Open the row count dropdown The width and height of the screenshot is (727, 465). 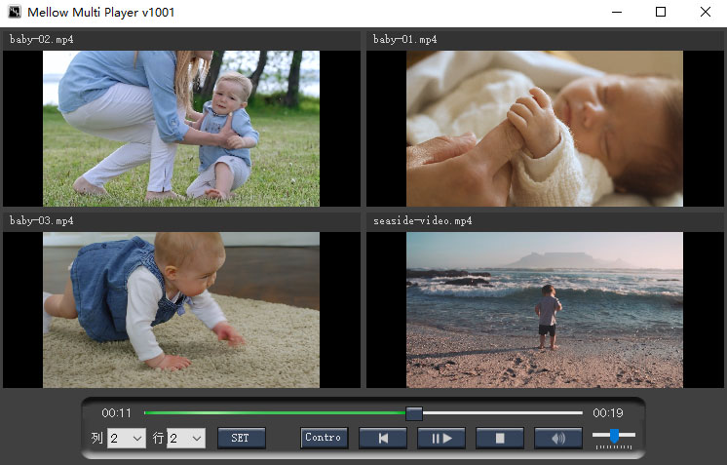click(x=185, y=439)
